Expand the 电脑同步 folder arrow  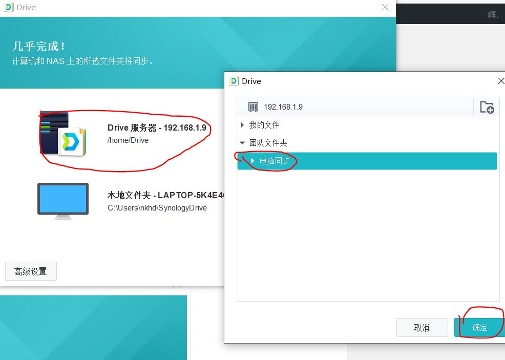pos(252,161)
